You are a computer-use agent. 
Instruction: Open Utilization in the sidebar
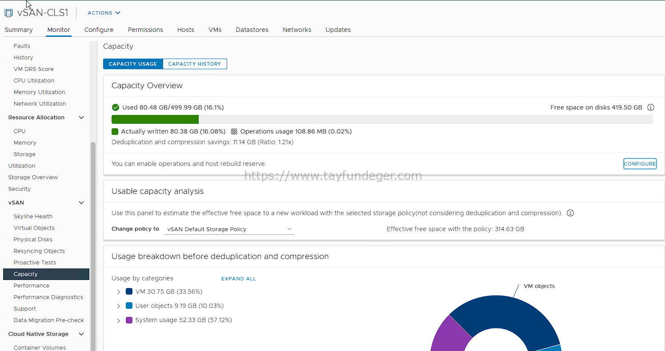coord(22,166)
